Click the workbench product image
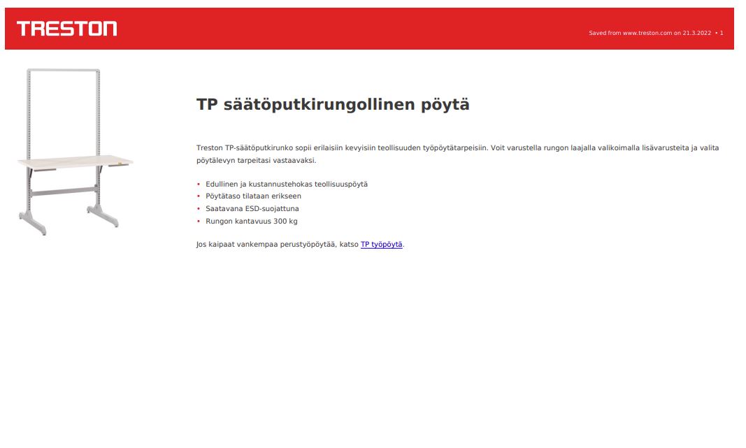This screenshot has height=448, width=746. [76, 152]
